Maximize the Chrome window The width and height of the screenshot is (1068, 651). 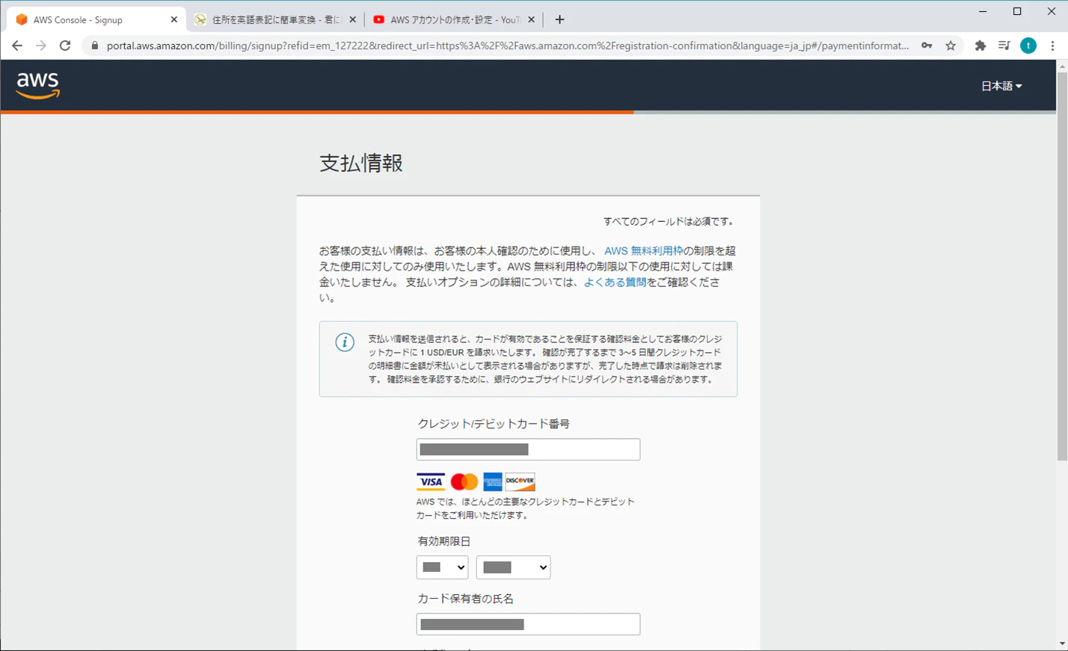pyautogui.click(x=1017, y=11)
